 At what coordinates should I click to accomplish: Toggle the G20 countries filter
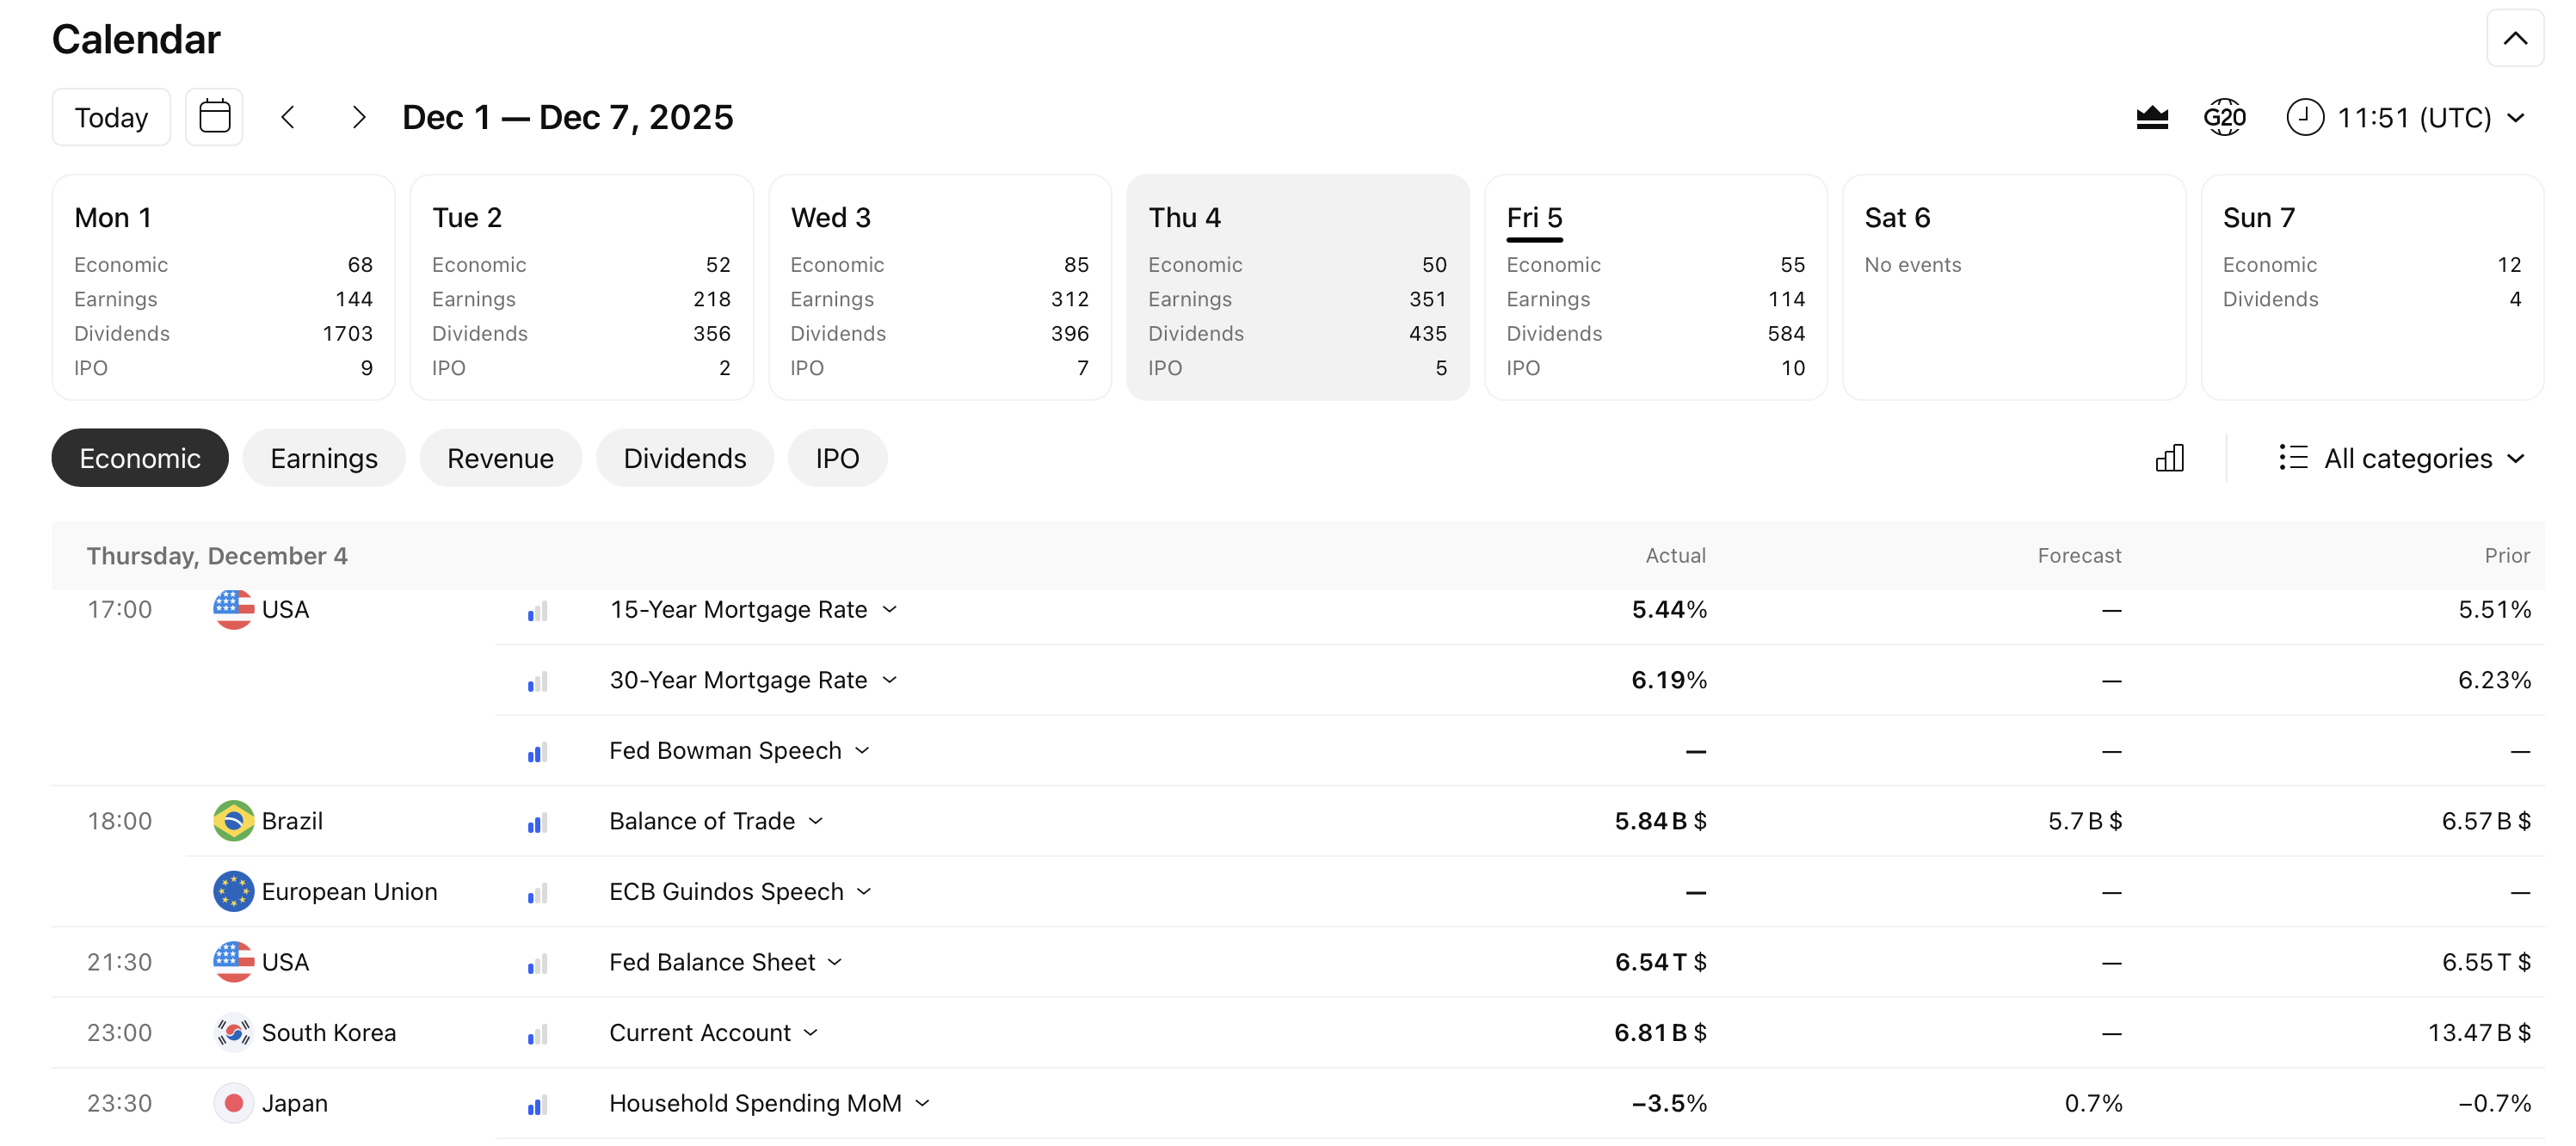(2224, 117)
